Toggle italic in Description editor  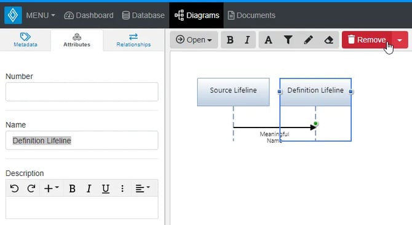(89, 188)
